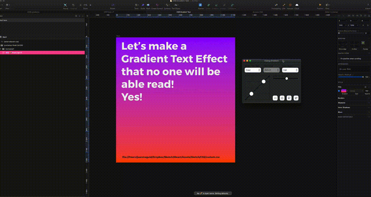Click the Twitter bird icon button
371x197 pixels.
pos(296,98)
